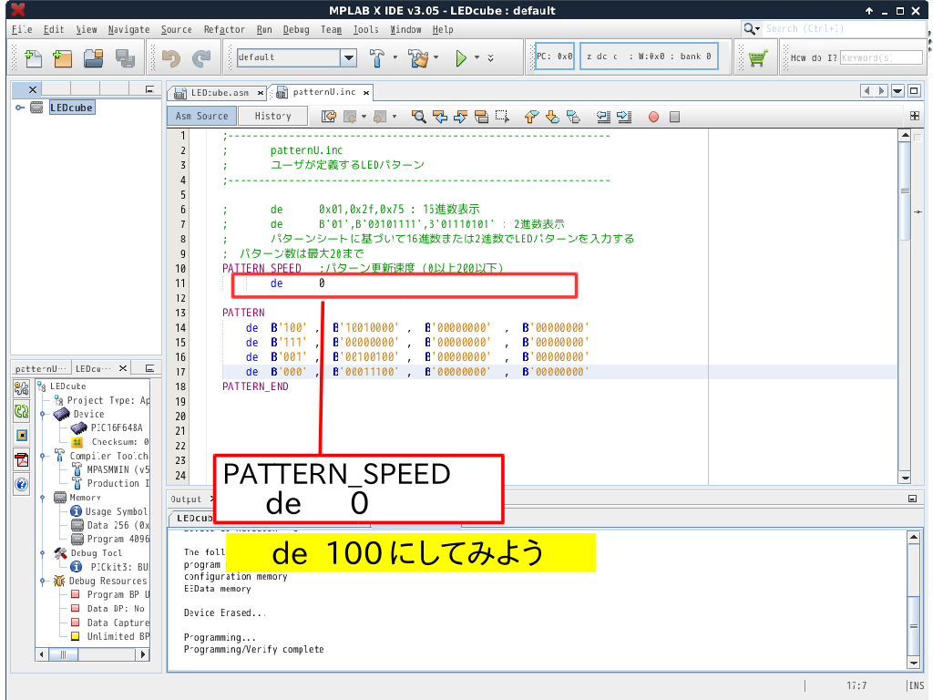Open the Microchip store cart icon
This screenshot has width=933, height=700.
click(x=757, y=57)
